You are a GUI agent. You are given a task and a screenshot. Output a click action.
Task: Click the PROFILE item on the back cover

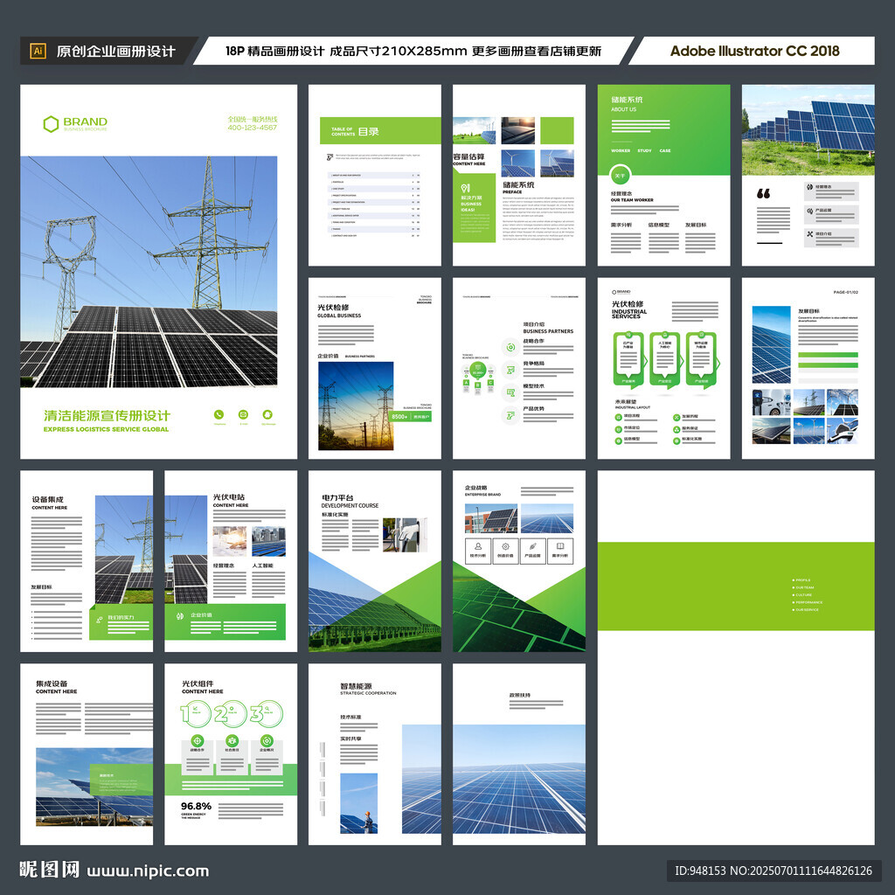(801, 580)
